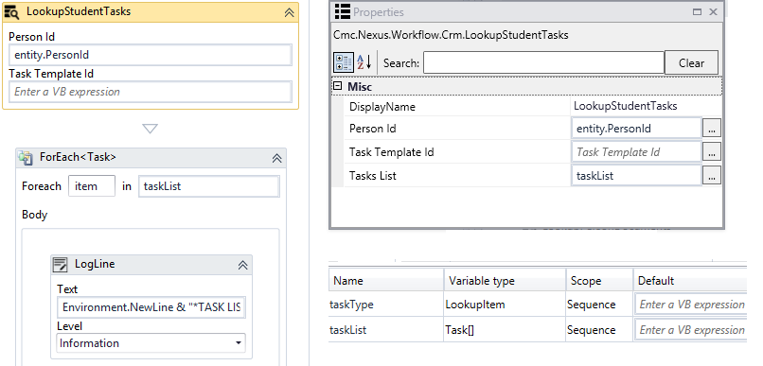
Task: Click the connector arrow between activities
Action: pos(150,129)
